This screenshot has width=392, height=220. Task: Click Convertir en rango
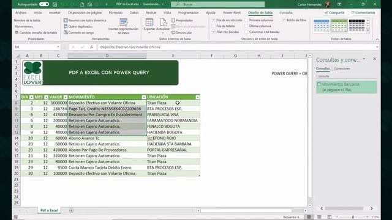coord(79,32)
